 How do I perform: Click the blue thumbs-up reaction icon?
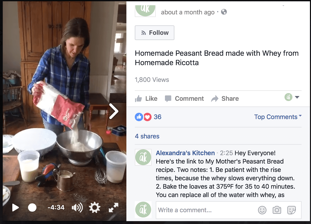coord(139,117)
